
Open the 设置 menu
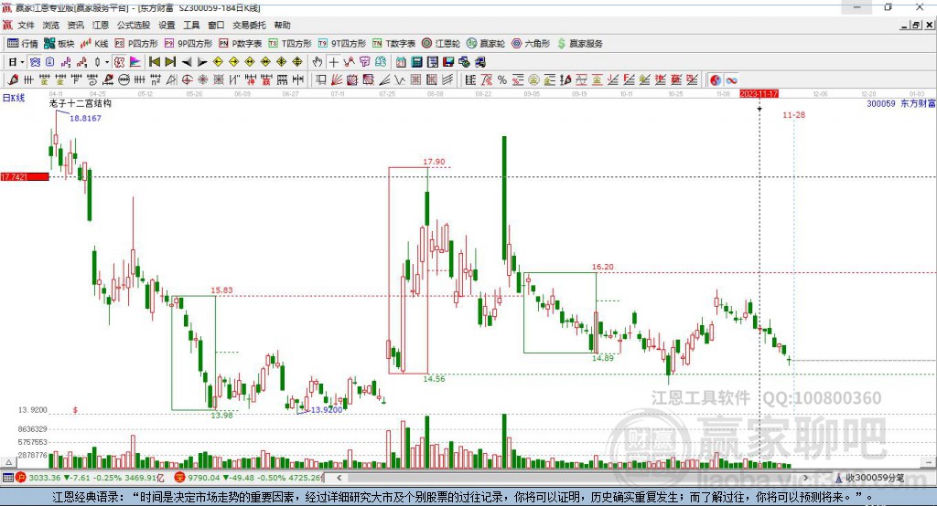(167, 25)
